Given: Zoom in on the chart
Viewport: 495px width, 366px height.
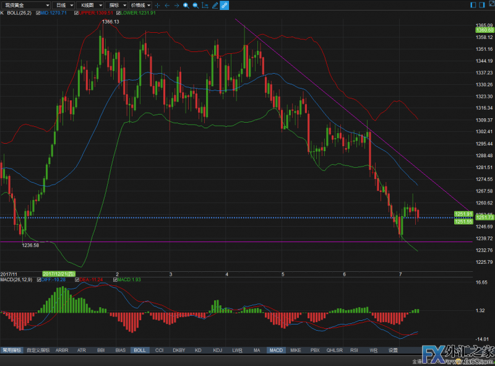Looking at the screenshot, I should pyautogui.click(x=186, y=5).
